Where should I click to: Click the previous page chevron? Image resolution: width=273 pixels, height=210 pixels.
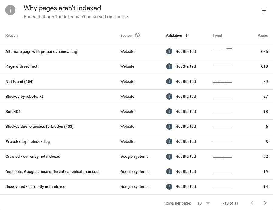coord(252,203)
